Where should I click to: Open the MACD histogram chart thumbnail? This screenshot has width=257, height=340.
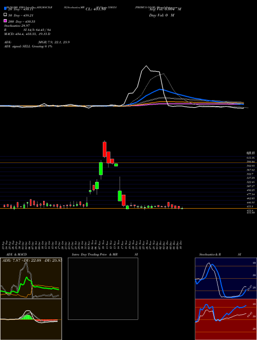point(31,319)
